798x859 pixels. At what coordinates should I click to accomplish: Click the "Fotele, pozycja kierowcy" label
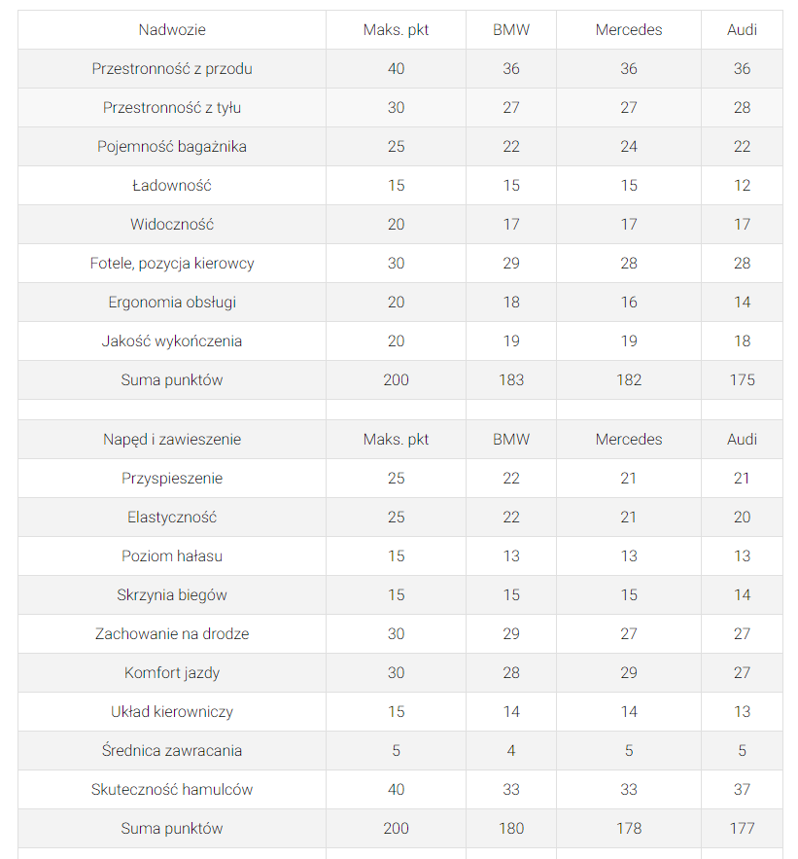(x=172, y=264)
